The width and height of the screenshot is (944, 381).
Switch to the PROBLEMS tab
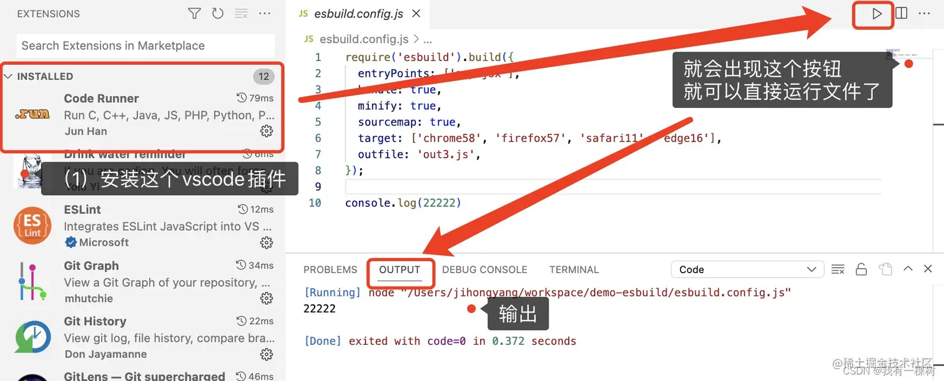pos(330,270)
